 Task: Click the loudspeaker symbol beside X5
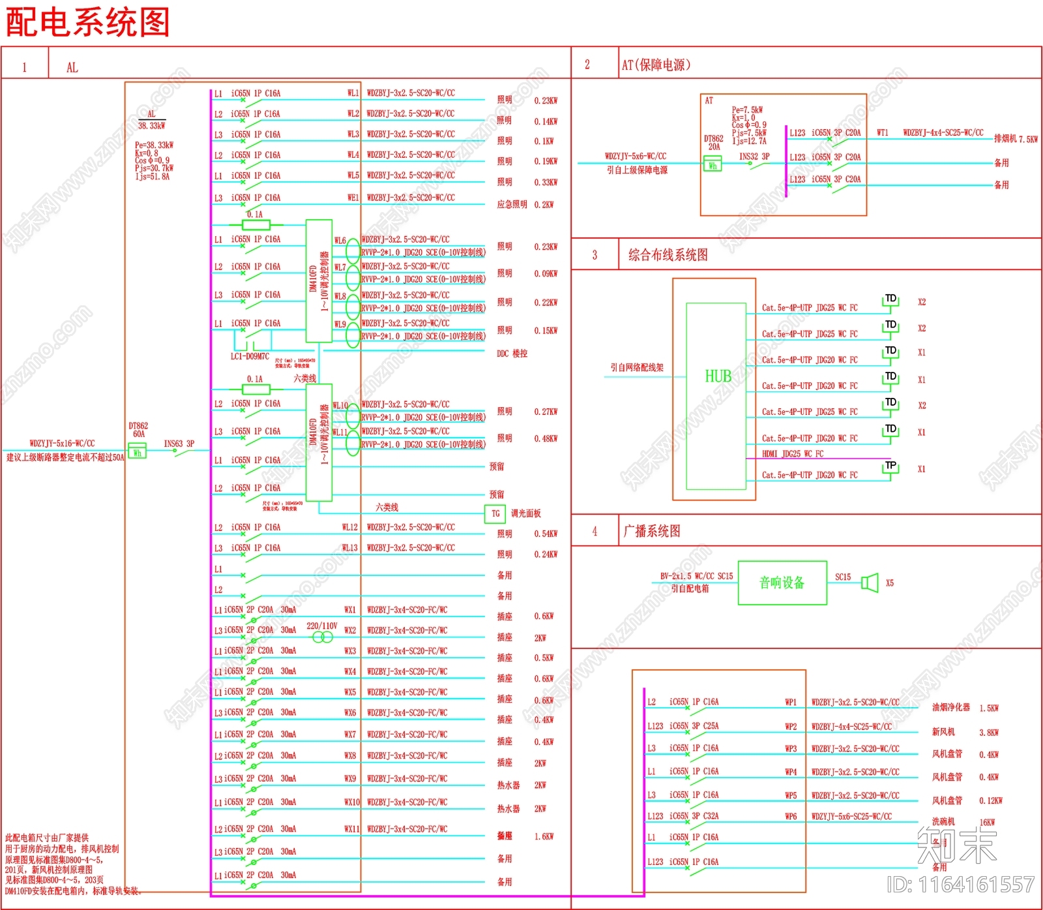tap(870, 582)
